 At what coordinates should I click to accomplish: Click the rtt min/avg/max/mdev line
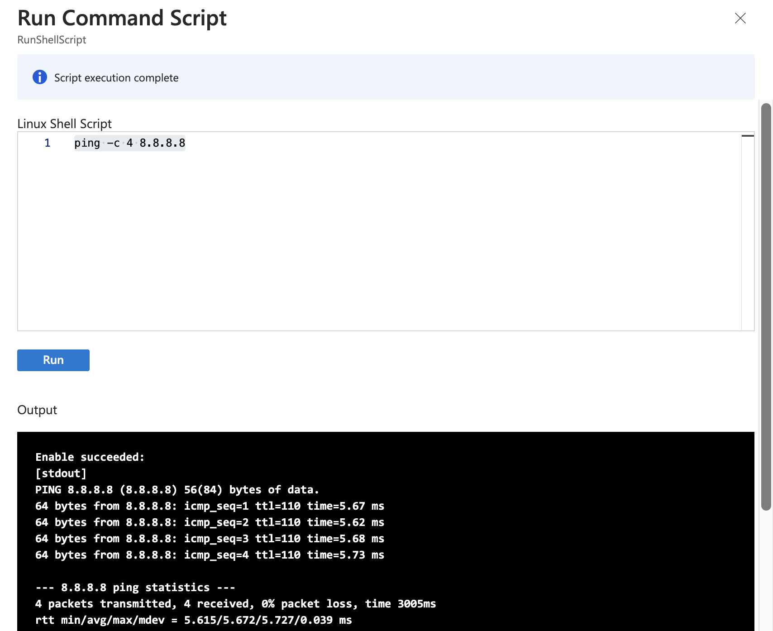coord(193,620)
